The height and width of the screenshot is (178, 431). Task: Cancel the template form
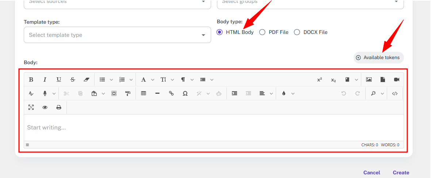point(371,173)
